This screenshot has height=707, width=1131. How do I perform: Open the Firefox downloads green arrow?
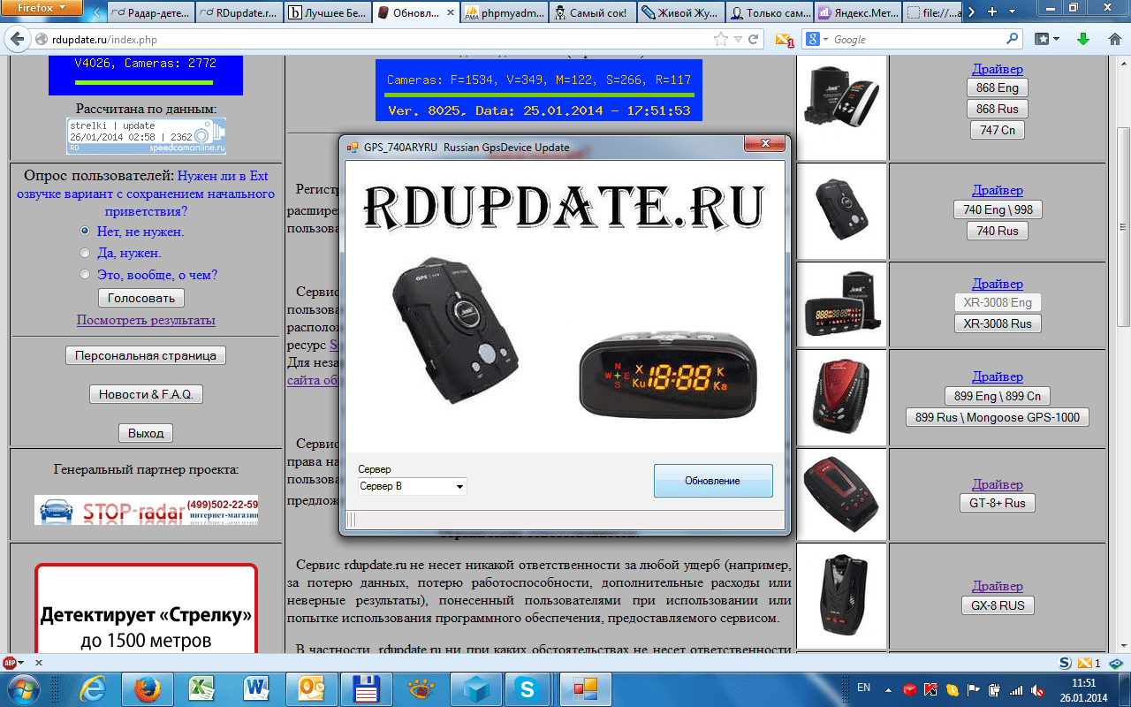click(1082, 40)
